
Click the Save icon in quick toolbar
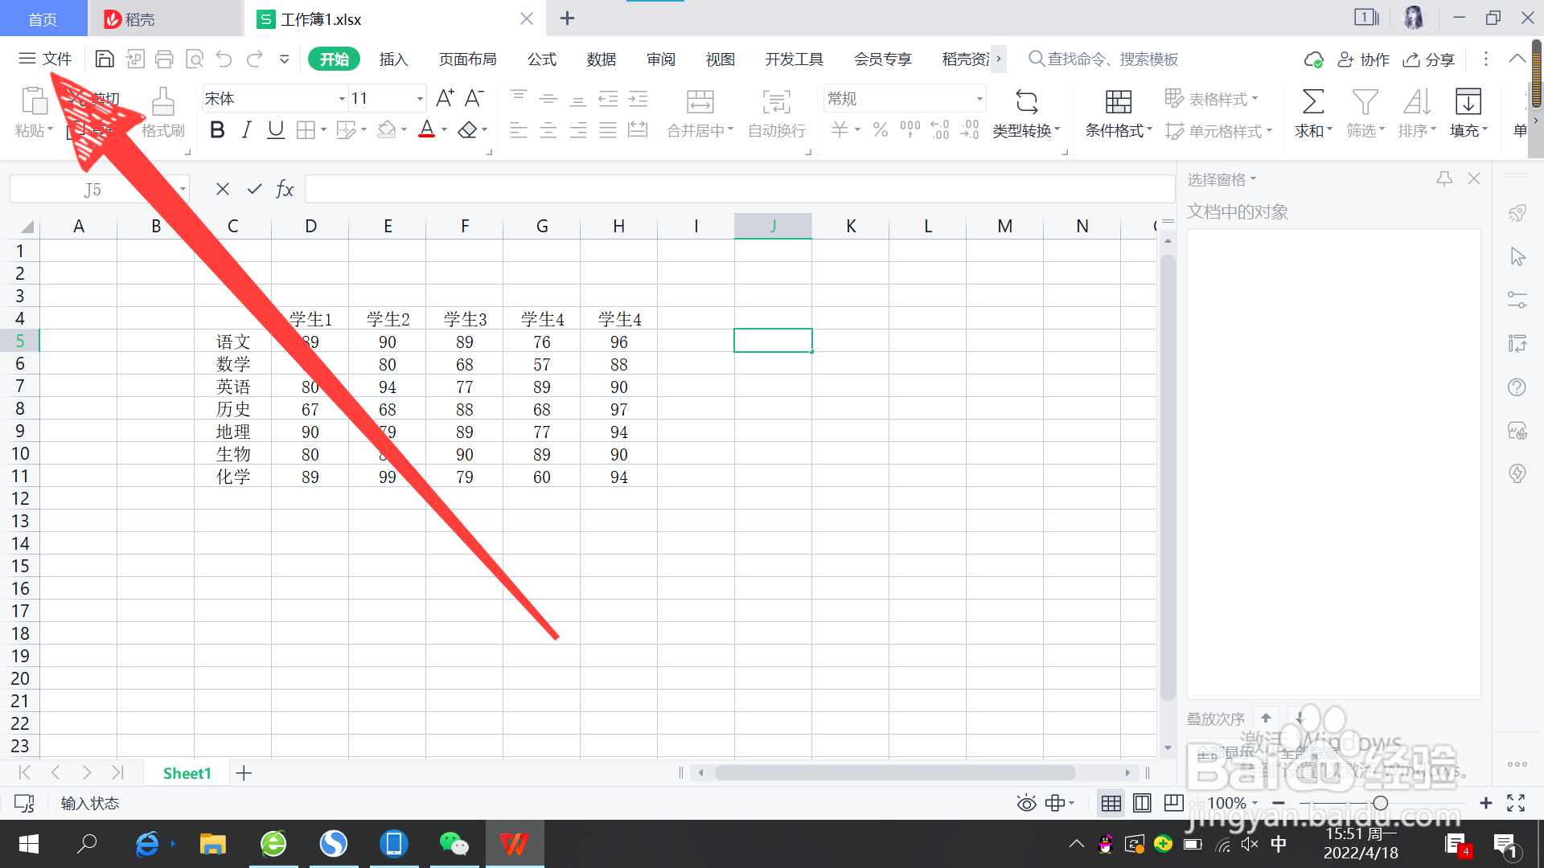(105, 59)
